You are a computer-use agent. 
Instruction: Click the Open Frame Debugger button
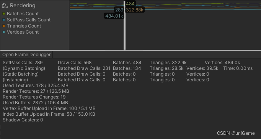click(26, 55)
